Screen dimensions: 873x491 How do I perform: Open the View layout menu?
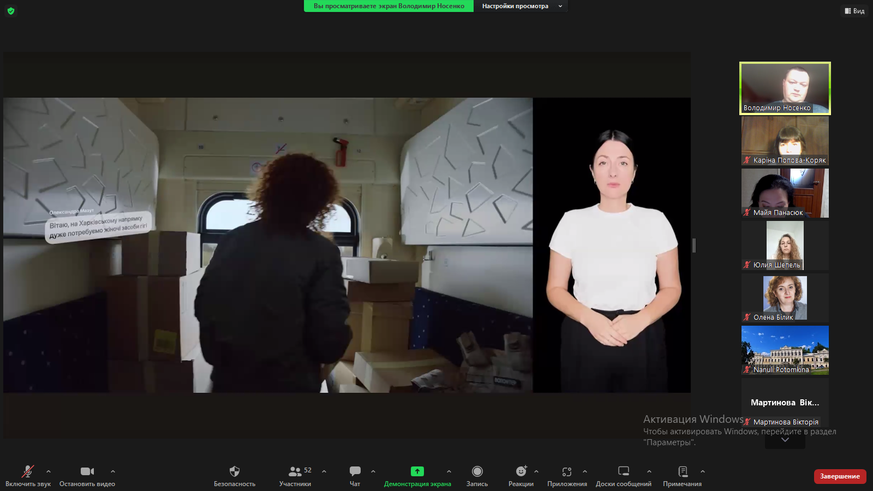click(x=854, y=11)
